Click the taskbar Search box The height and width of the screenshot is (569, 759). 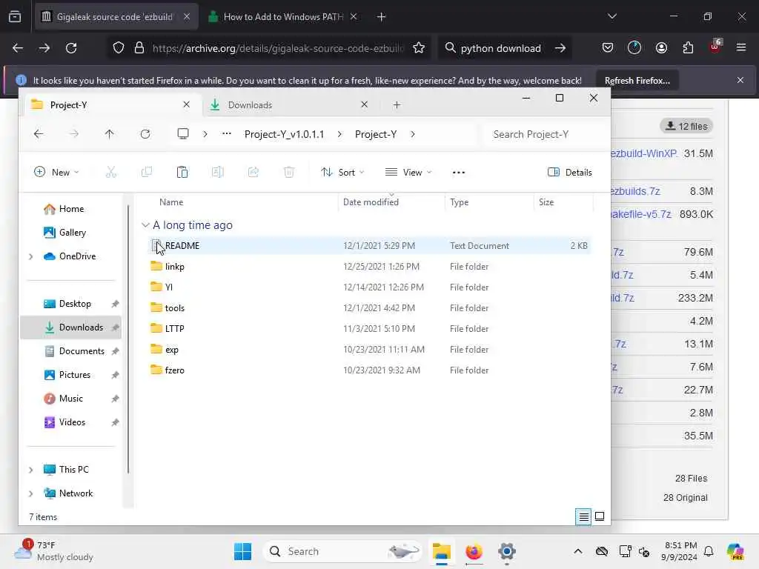342,551
